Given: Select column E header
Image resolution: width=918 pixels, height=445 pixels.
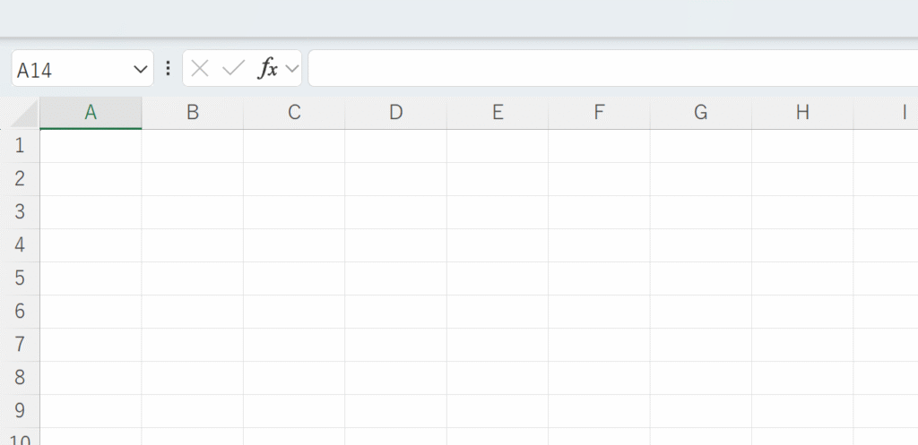Looking at the screenshot, I should [x=498, y=113].
